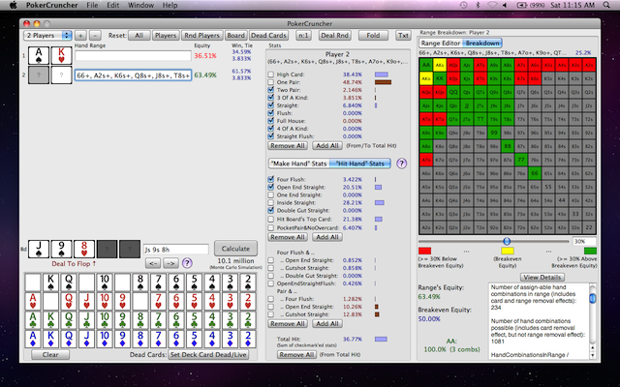Click Player 1's Ace of spades hole card

[39, 56]
